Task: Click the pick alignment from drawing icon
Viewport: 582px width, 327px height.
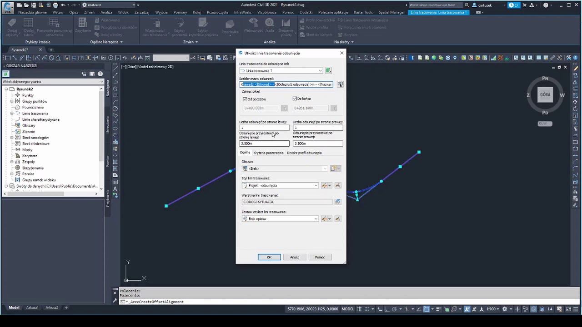Action: [x=328, y=71]
